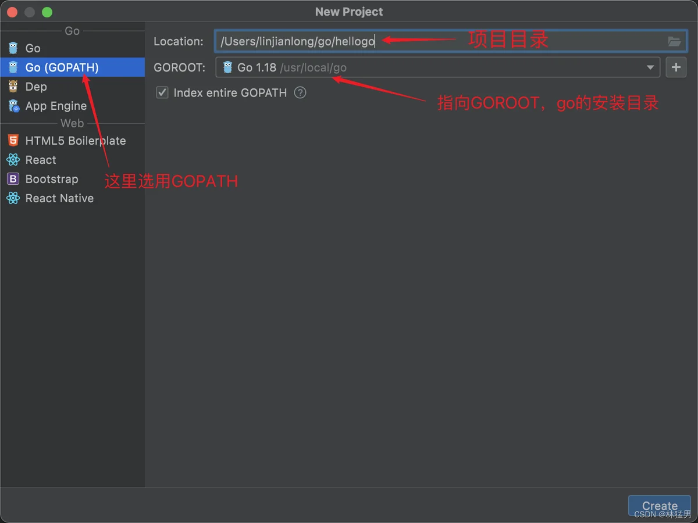Pick the Bootstrap project template
The image size is (698, 523).
click(x=72, y=179)
